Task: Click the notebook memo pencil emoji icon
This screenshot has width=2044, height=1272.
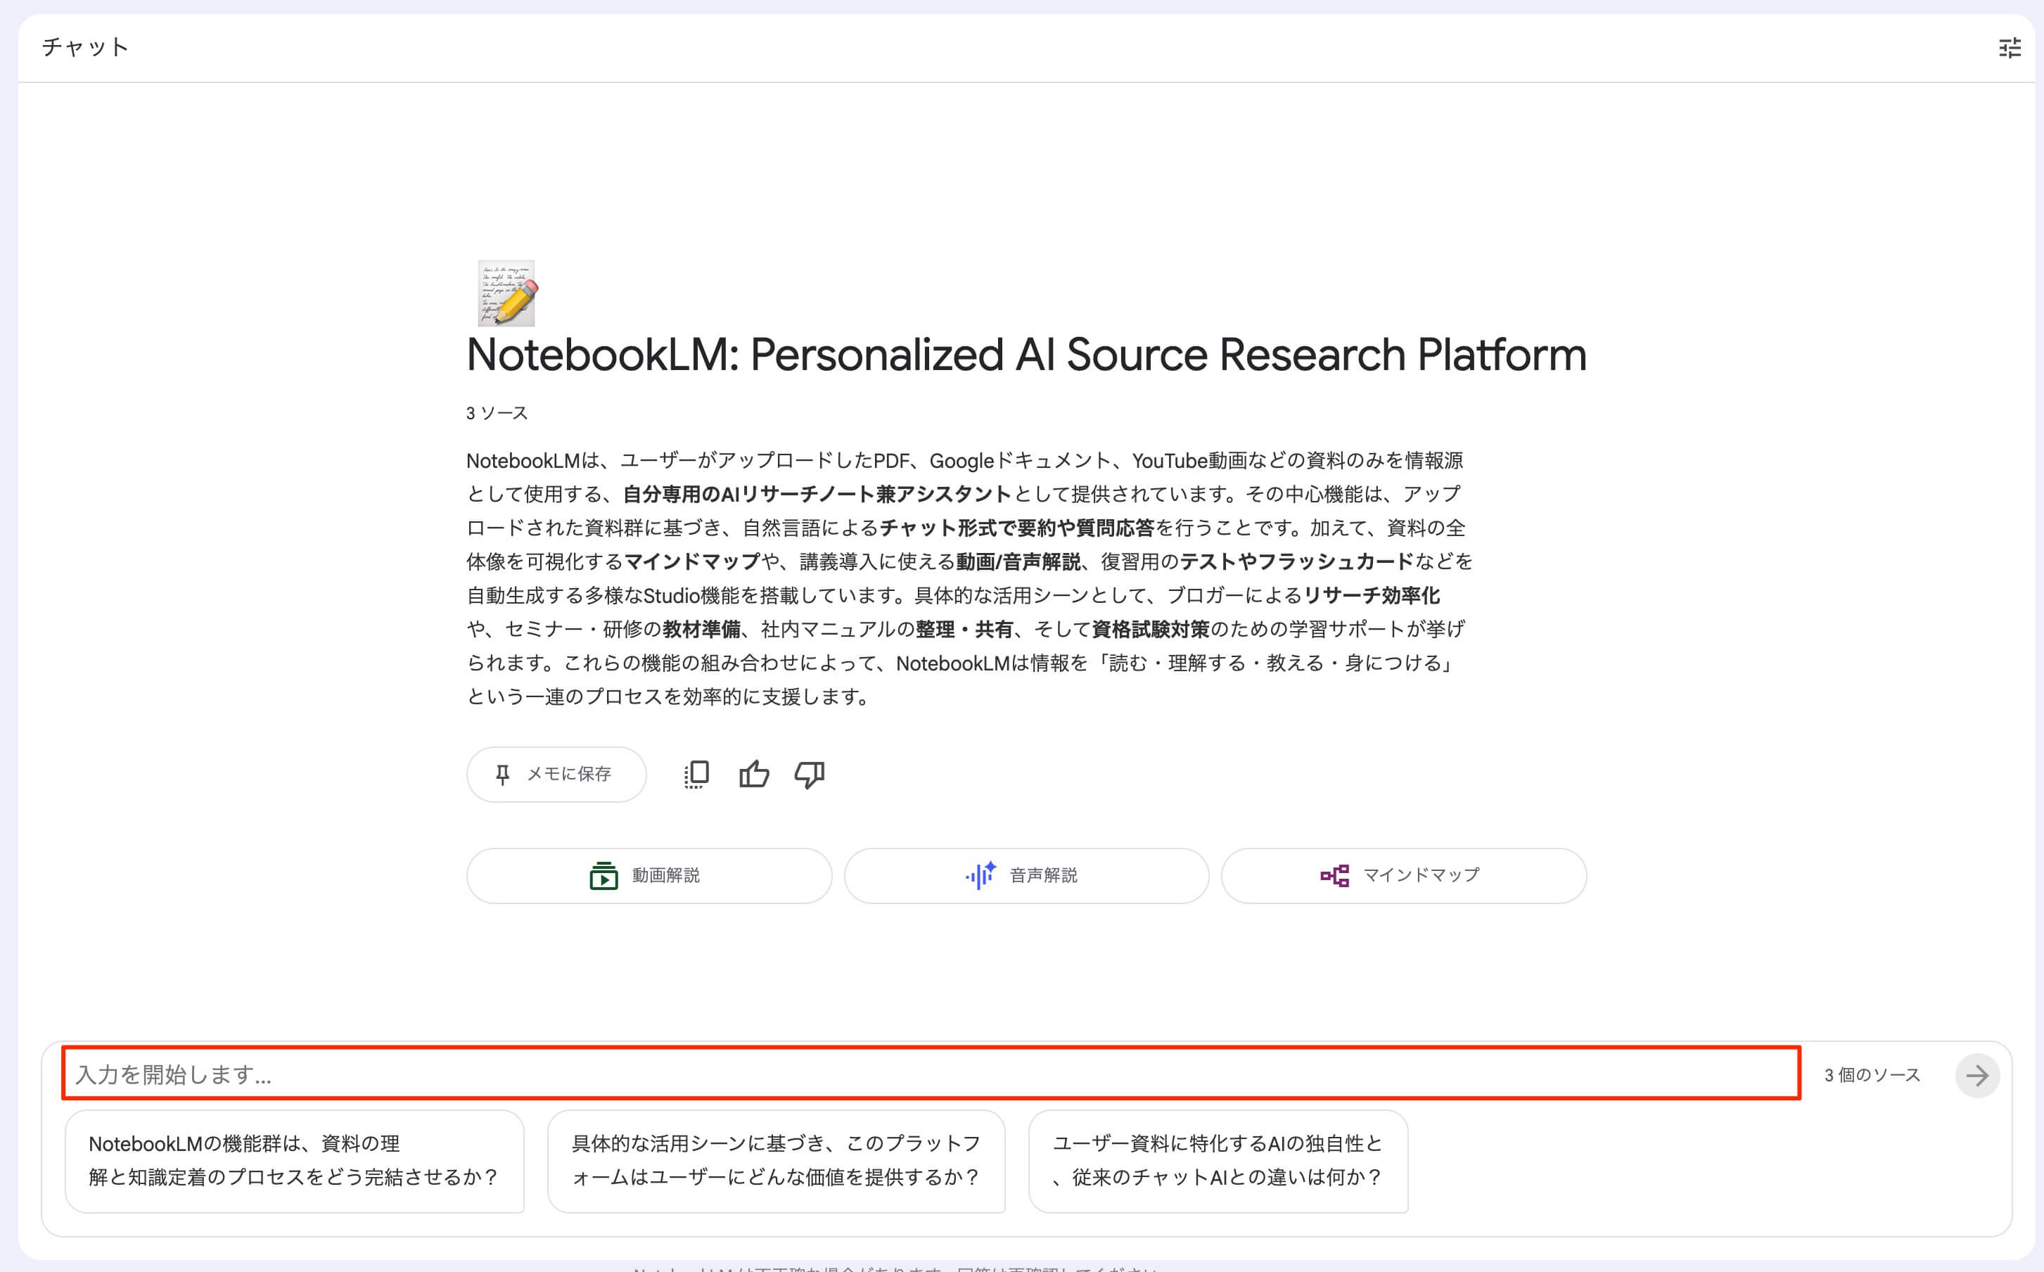Action: point(507,293)
